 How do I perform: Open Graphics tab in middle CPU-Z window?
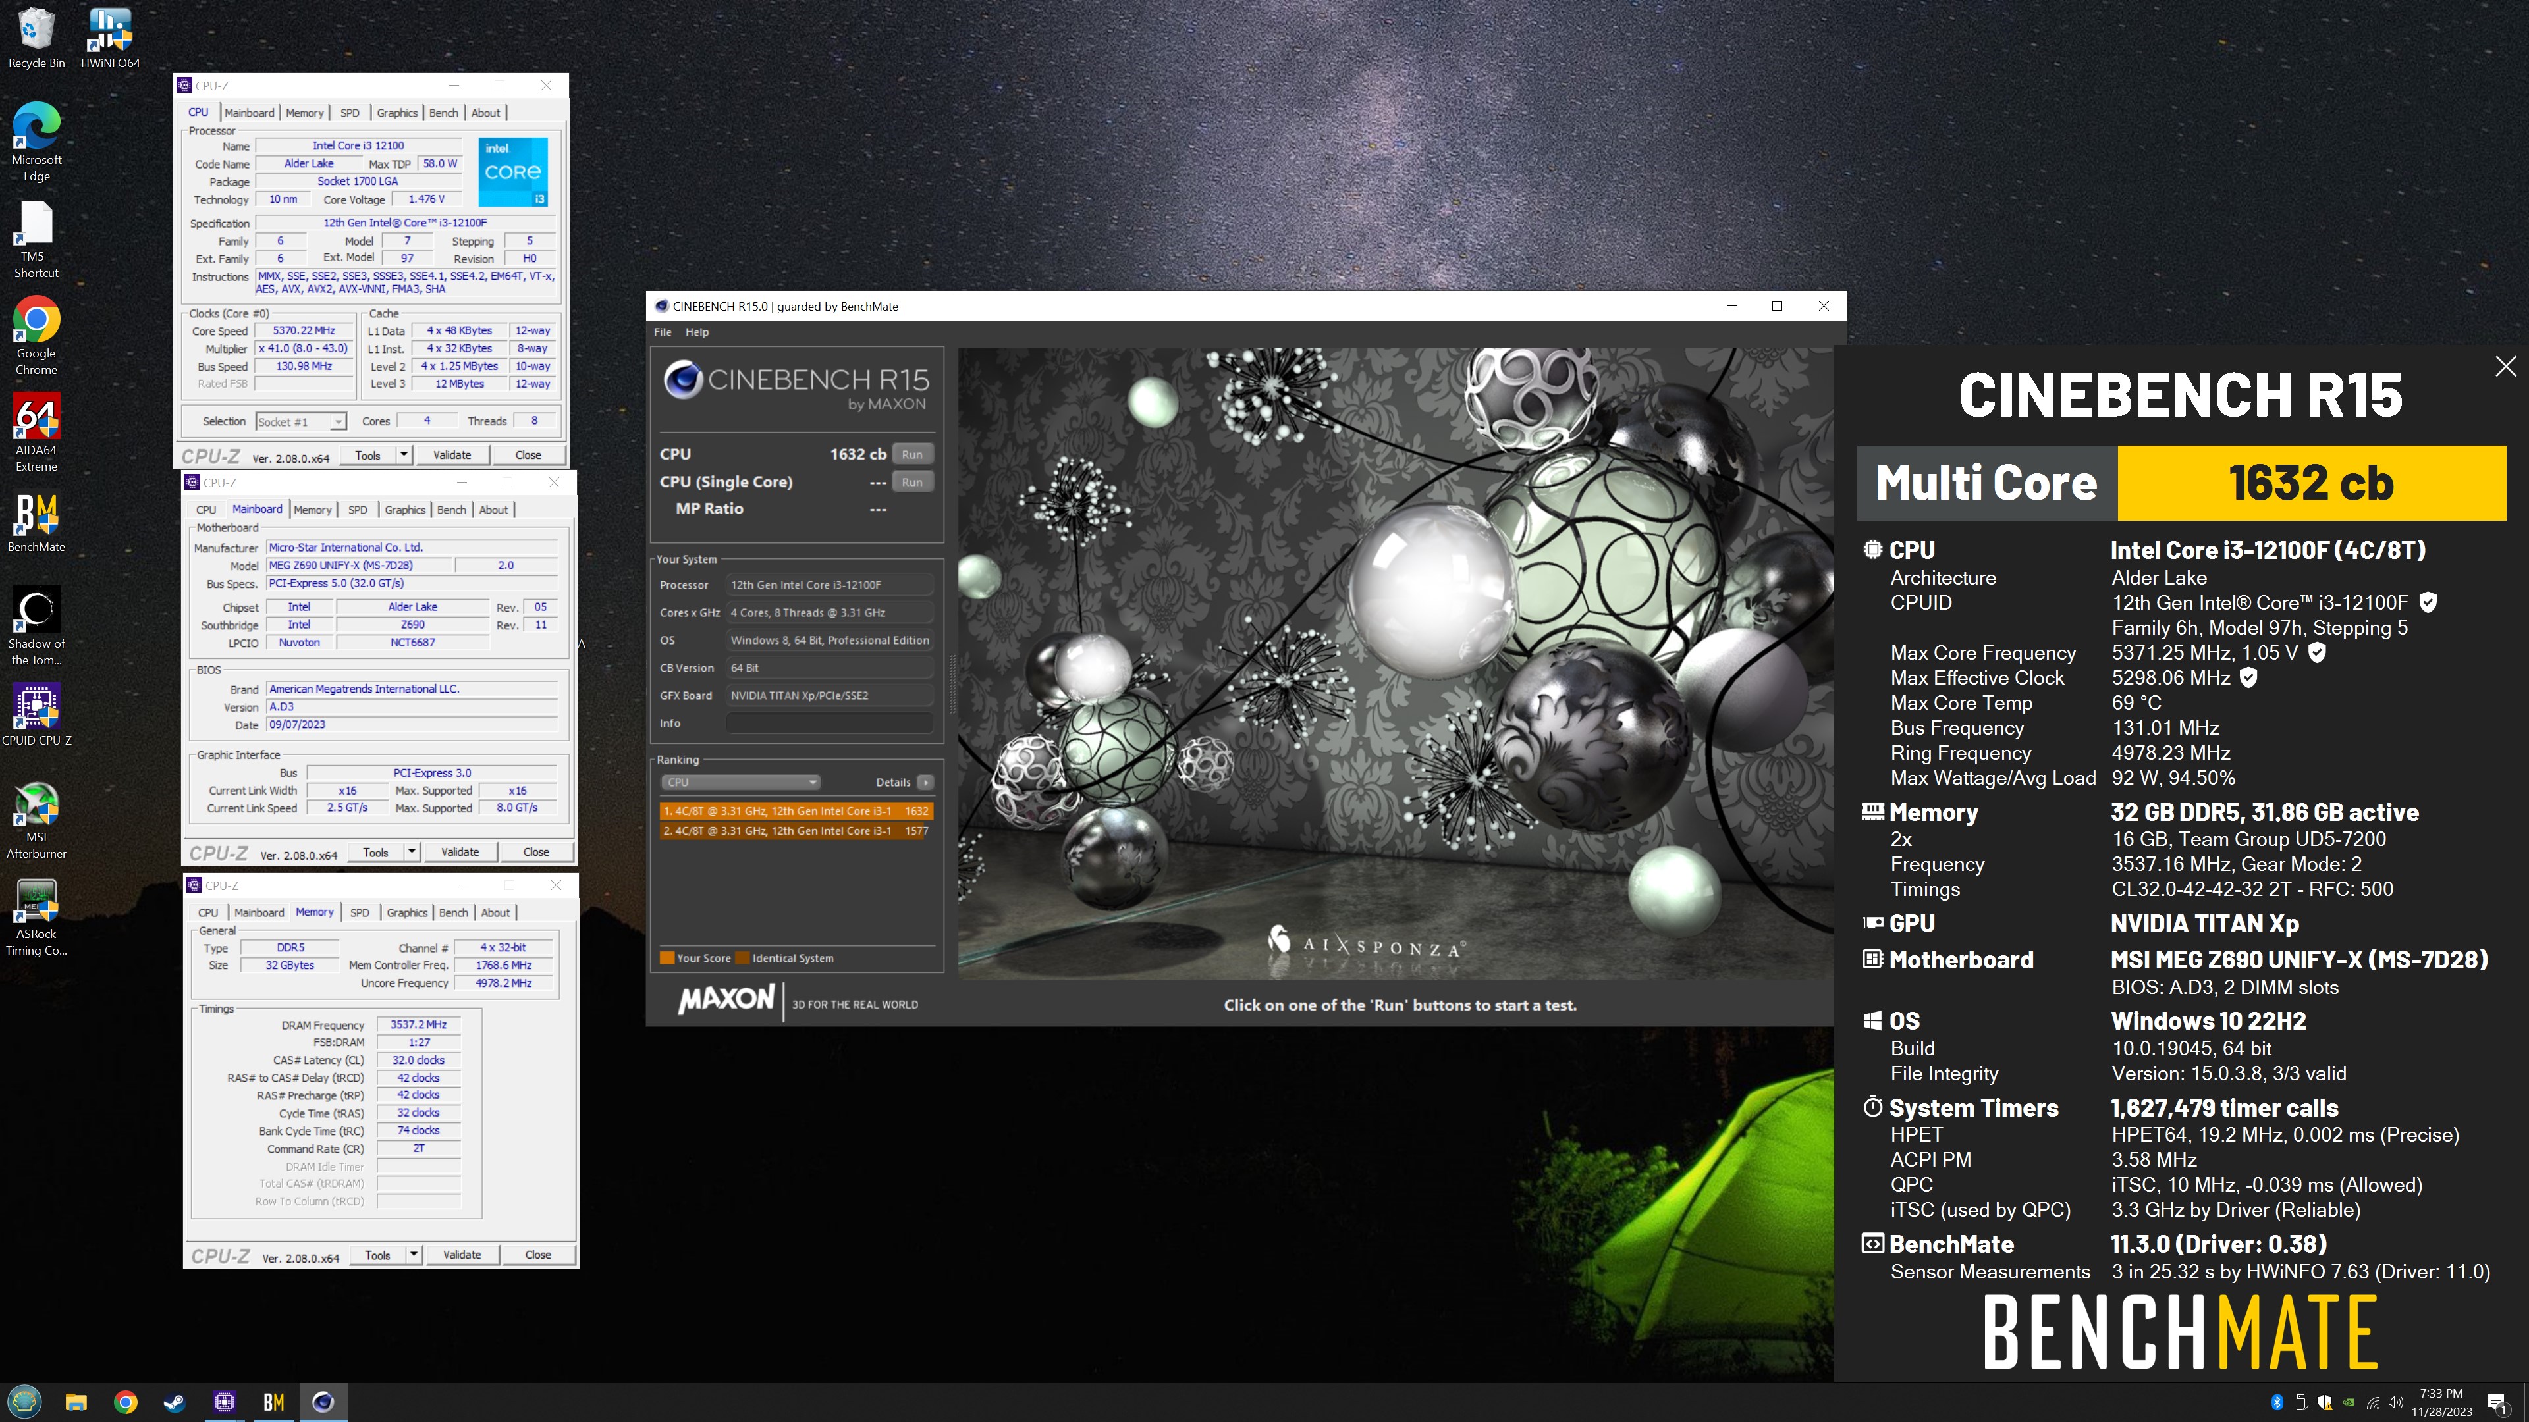pyautogui.click(x=404, y=510)
